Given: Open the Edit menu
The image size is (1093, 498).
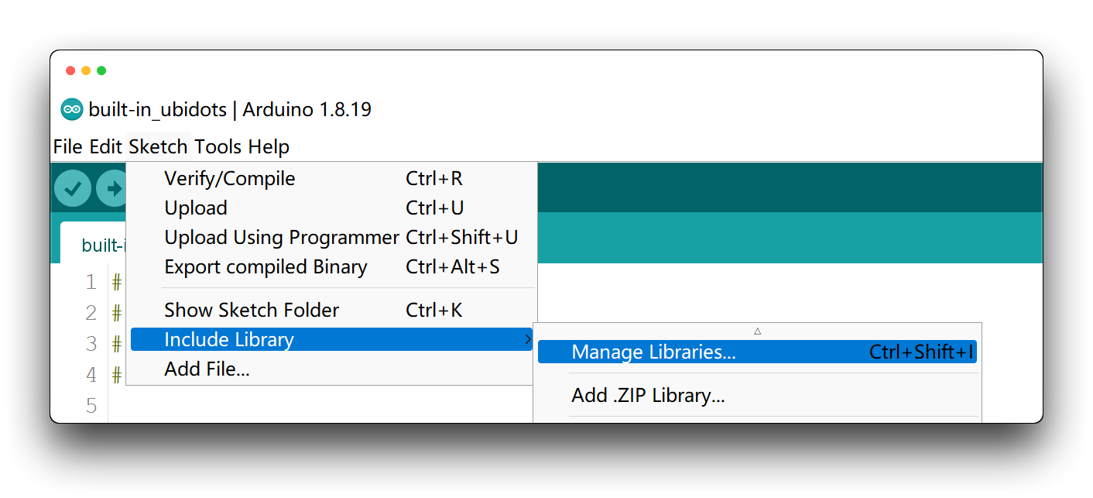Looking at the screenshot, I should click(x=106, y=146).
